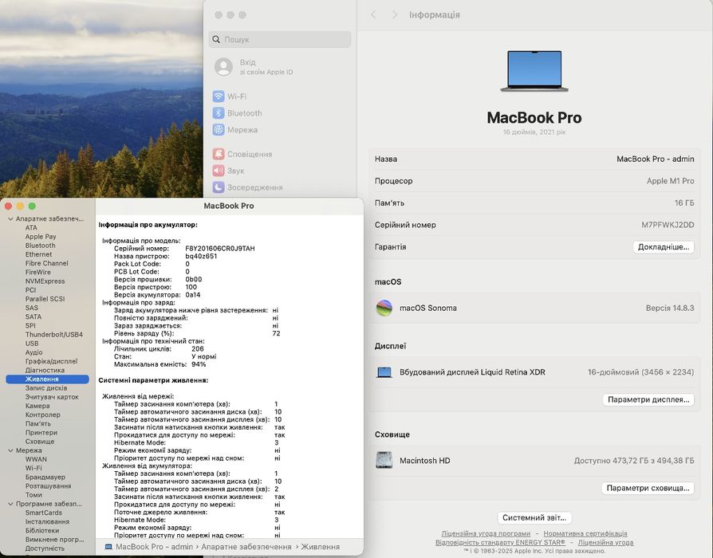Select Apple Pay in the hardware tree
713x558 pixels.
click(41, 237)
